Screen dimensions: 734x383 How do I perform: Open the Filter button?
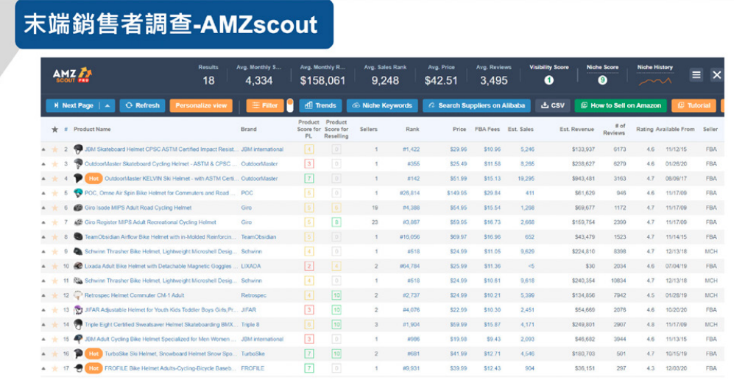(x=265, y=105)
